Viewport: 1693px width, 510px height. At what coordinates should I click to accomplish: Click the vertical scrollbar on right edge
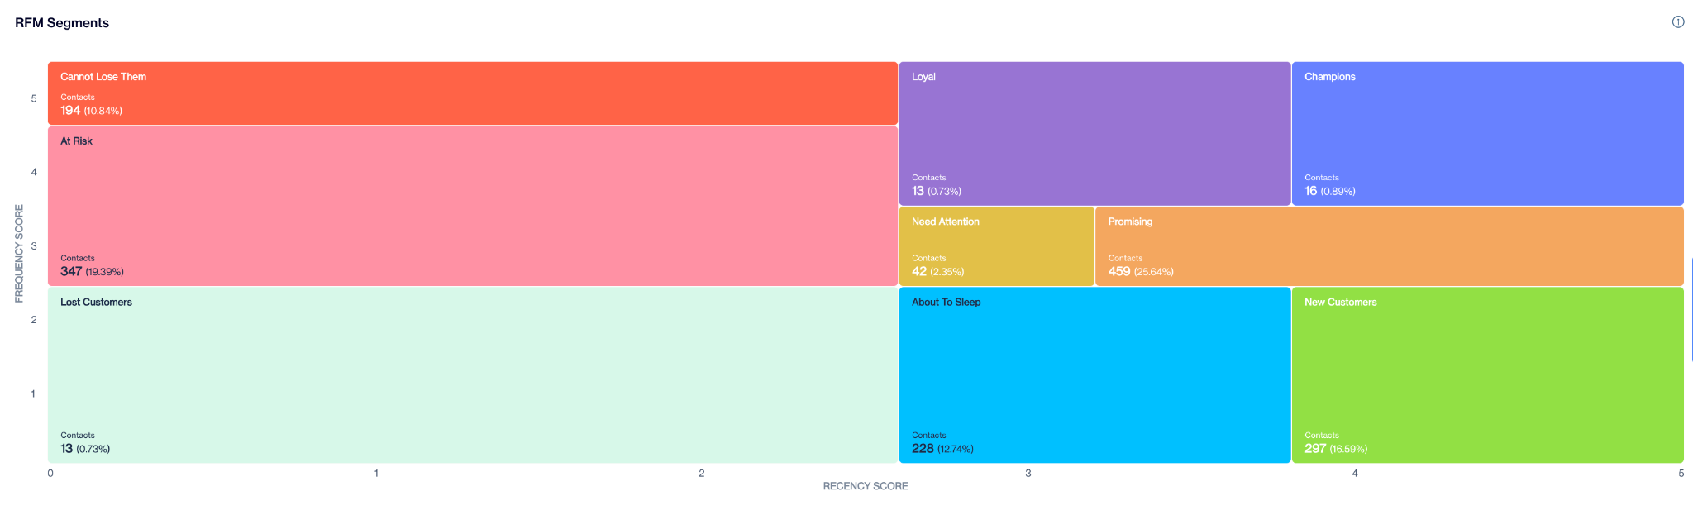pos(1691,309)
